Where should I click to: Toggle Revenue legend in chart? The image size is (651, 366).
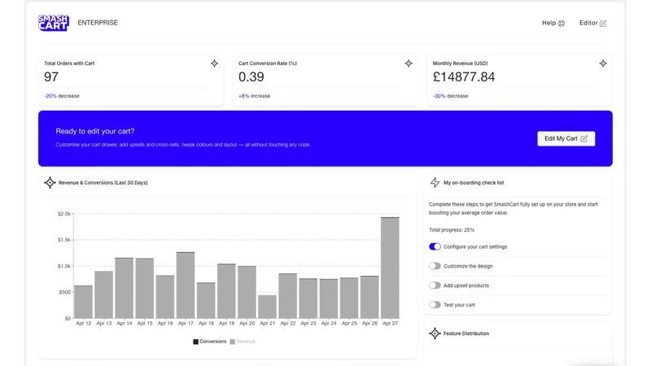coord(242,342)
